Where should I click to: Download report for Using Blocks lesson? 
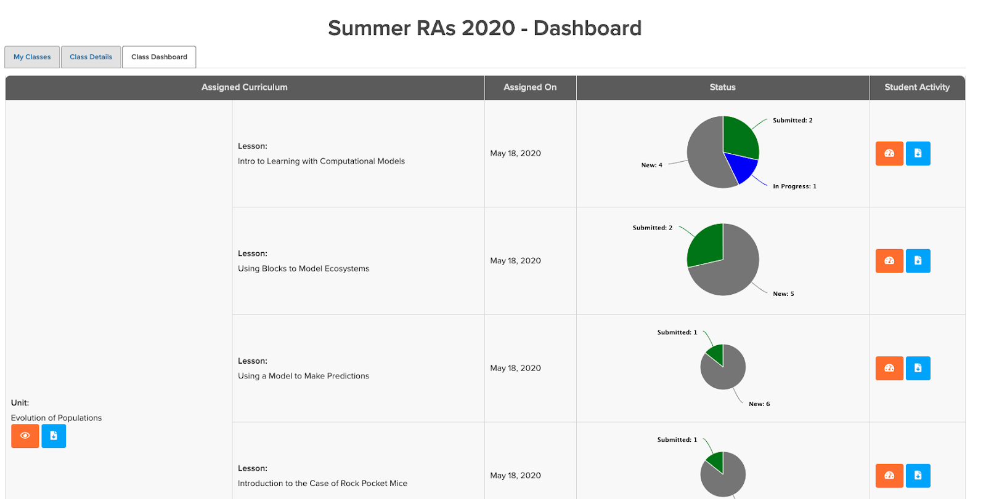point(918,261)
